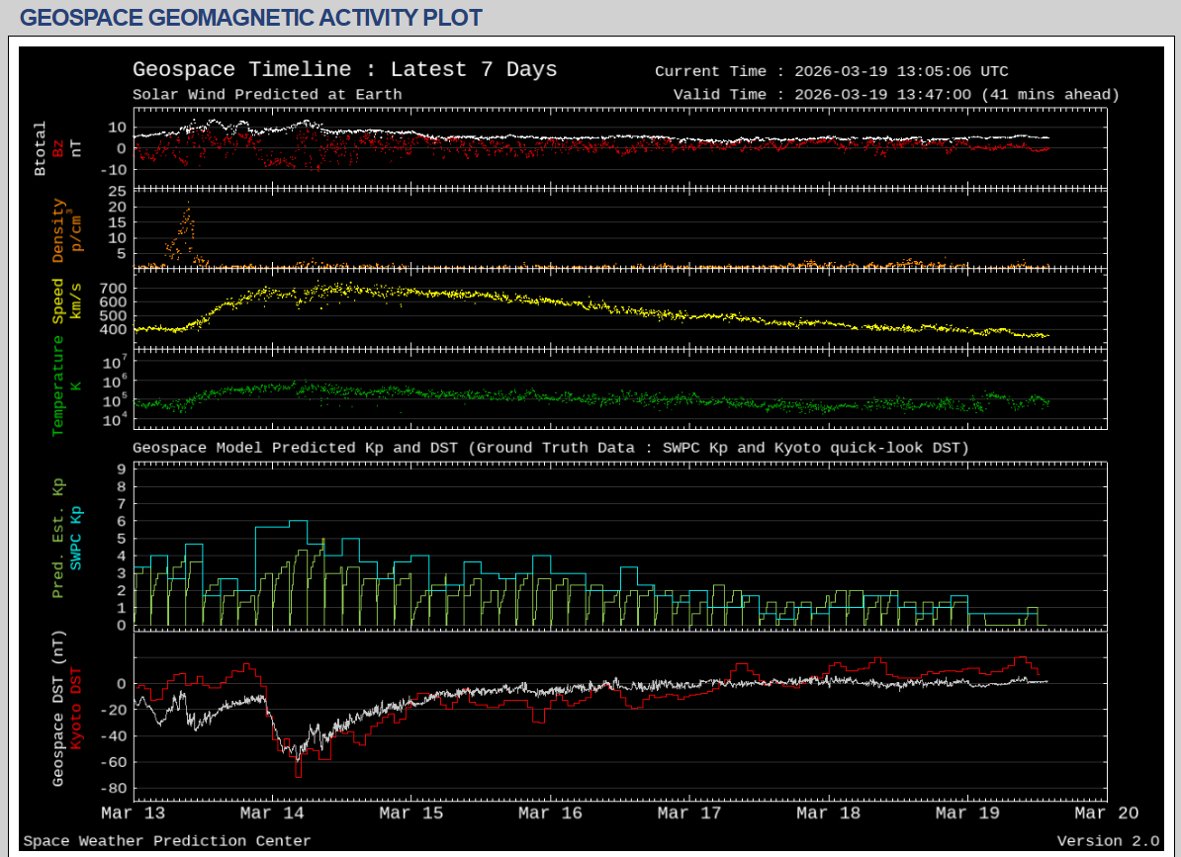Click the yellow Speed km/s axis label

pos(58,300)
